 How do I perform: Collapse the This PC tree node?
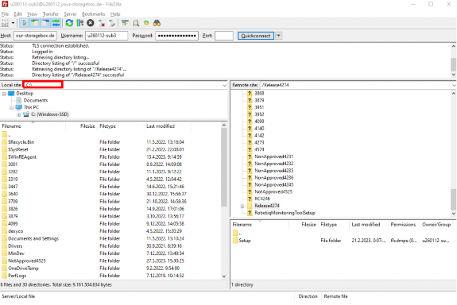tap(11, 108)
